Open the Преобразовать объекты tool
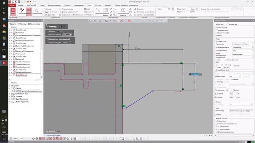Image resolution: width=255 pixels, height=143 pixels. [123, 12]
